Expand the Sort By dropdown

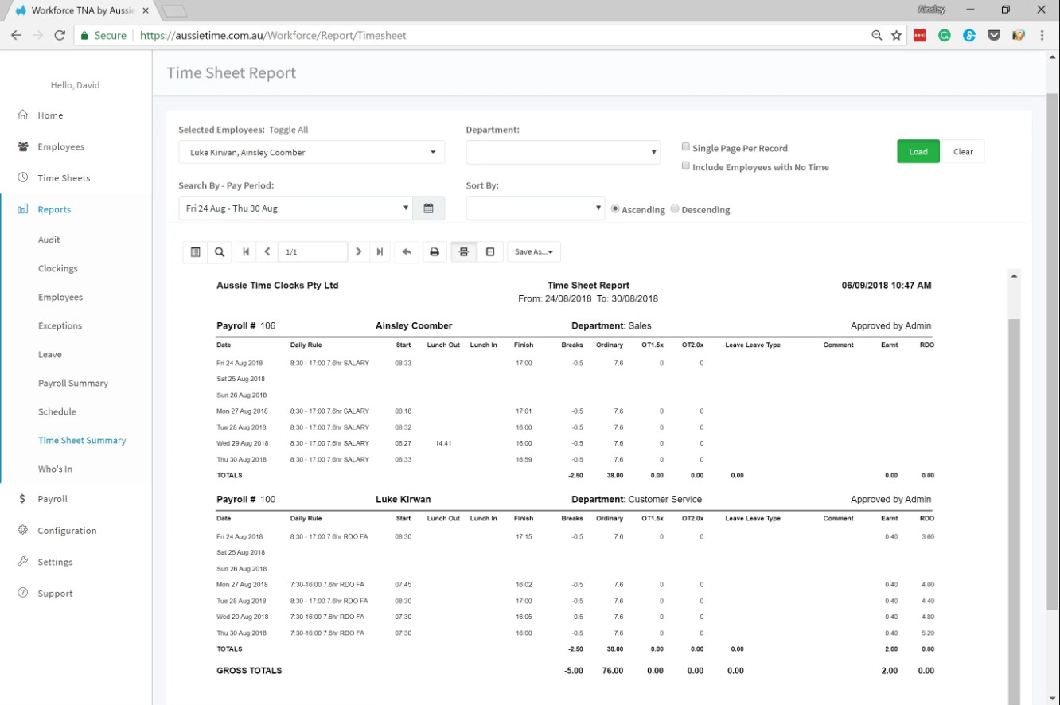535,208
